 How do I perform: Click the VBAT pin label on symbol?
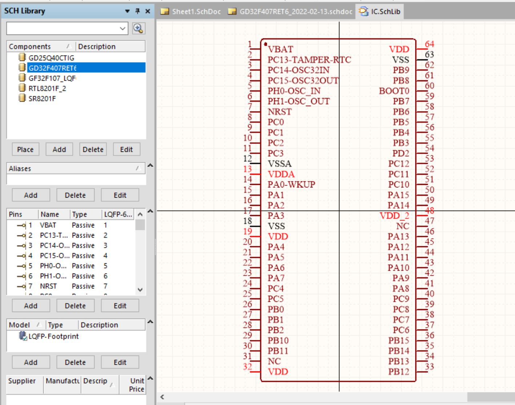click(x=280, y=49)
